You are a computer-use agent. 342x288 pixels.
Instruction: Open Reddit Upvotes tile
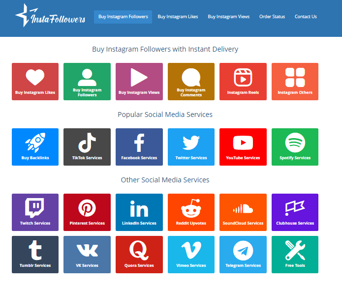click(x=191, y=212)
